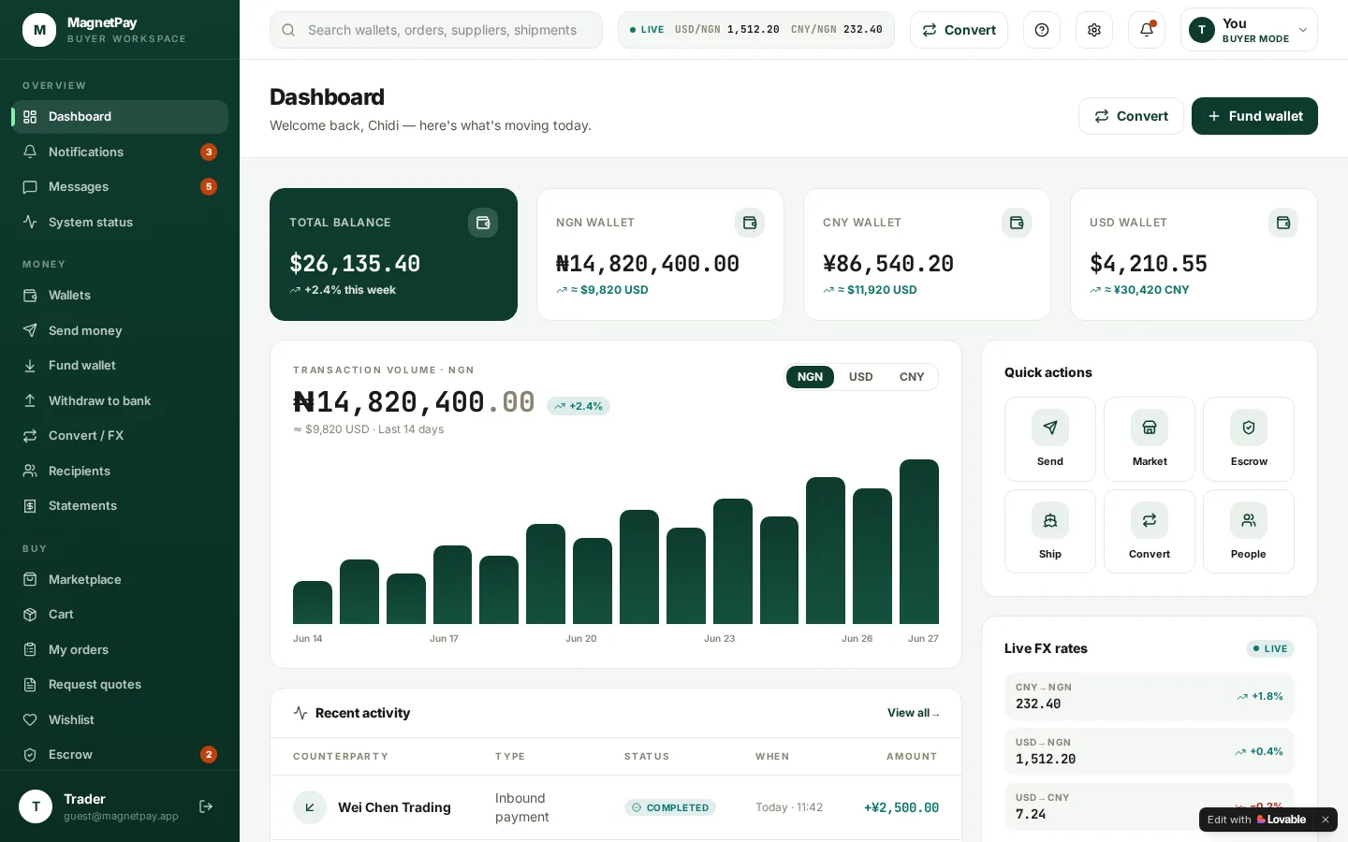1348x842 pixels.
Task: Open System status in the sidebar
Action: (x=120, y=222)
